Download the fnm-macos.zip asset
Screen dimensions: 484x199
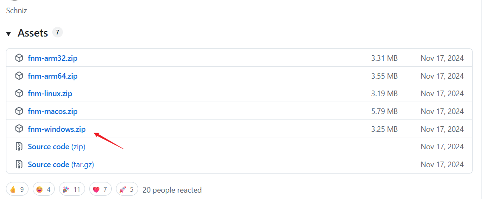(52, 111)
